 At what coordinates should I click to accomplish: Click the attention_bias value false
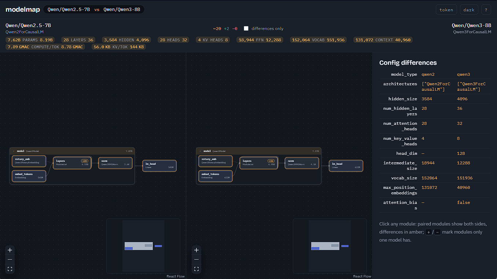tap(463, 202)
